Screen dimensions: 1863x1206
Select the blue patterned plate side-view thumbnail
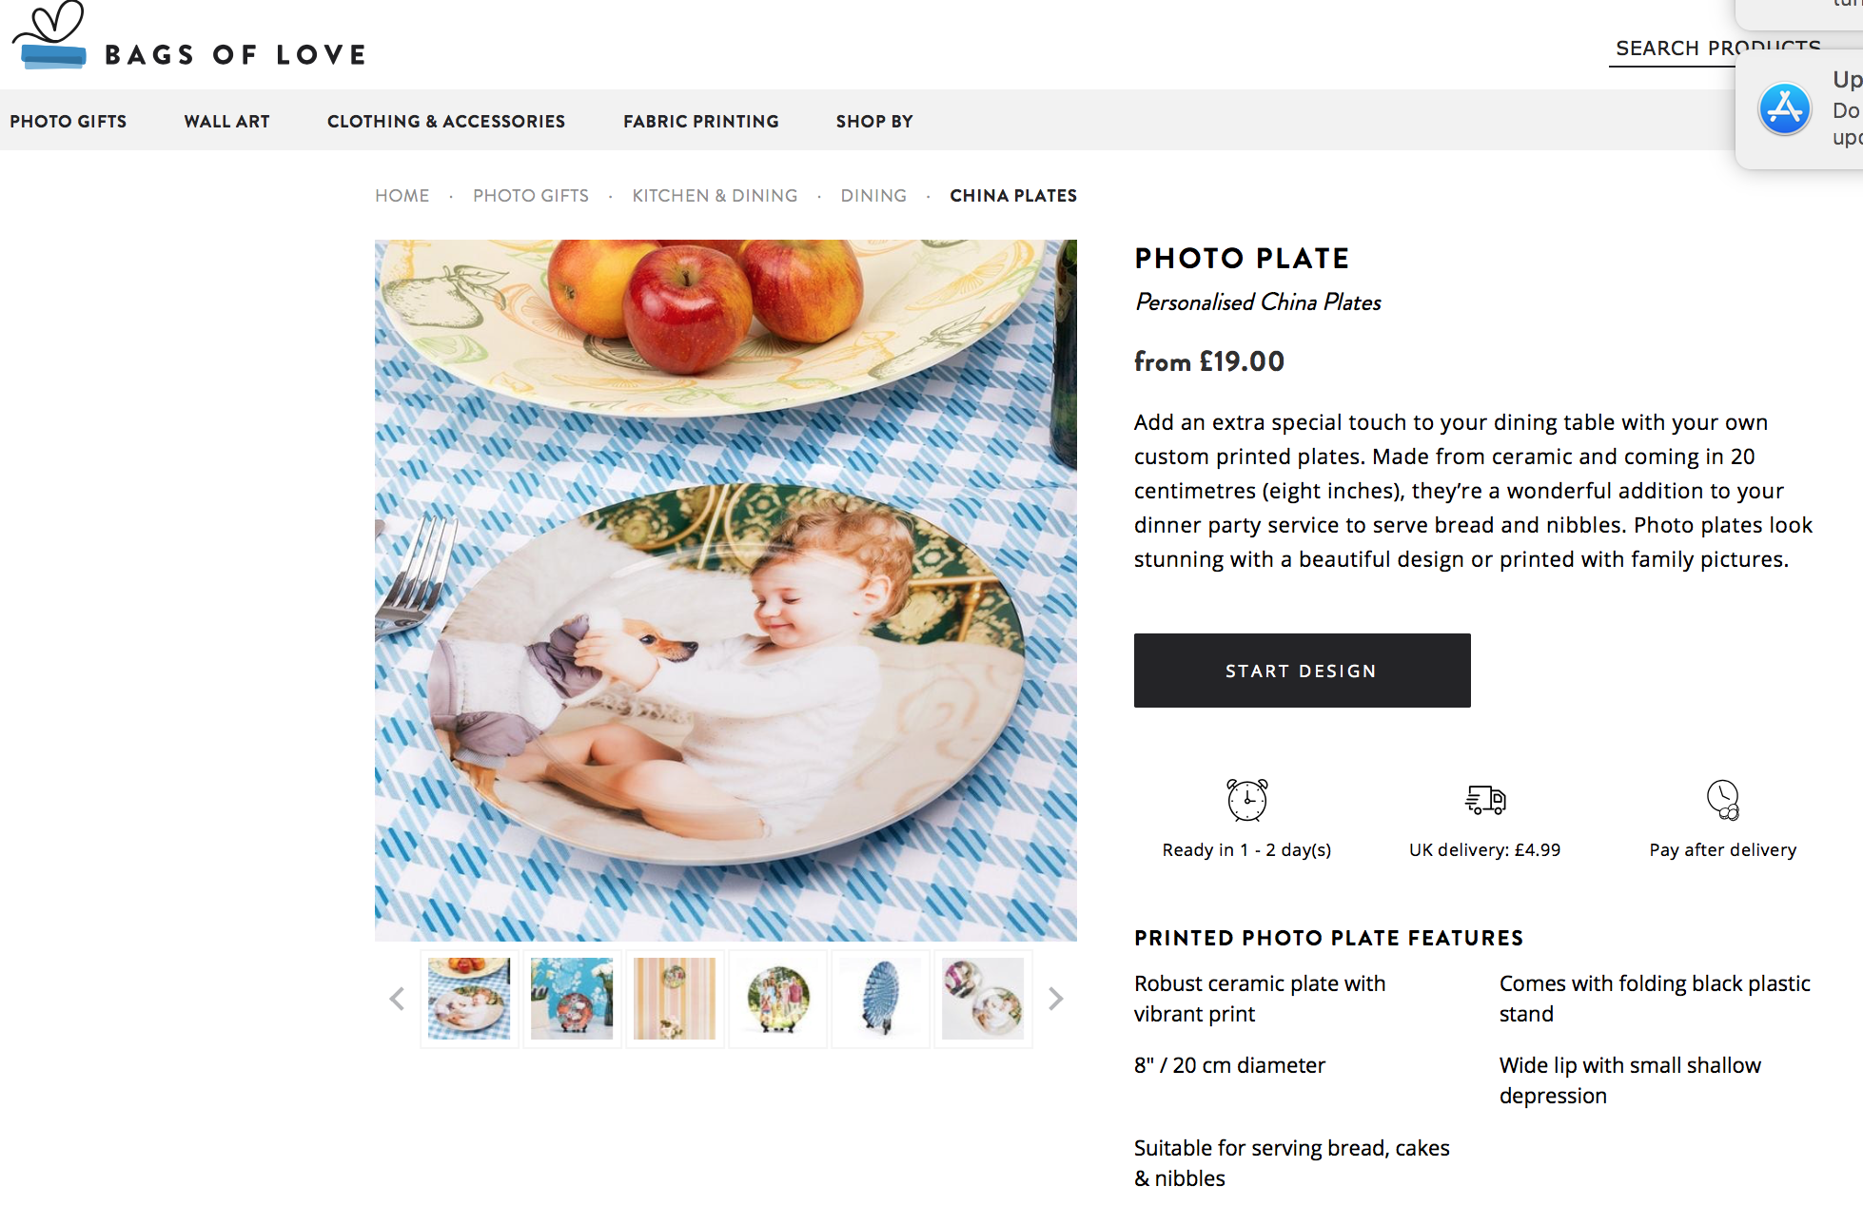[x=881, y=999]
